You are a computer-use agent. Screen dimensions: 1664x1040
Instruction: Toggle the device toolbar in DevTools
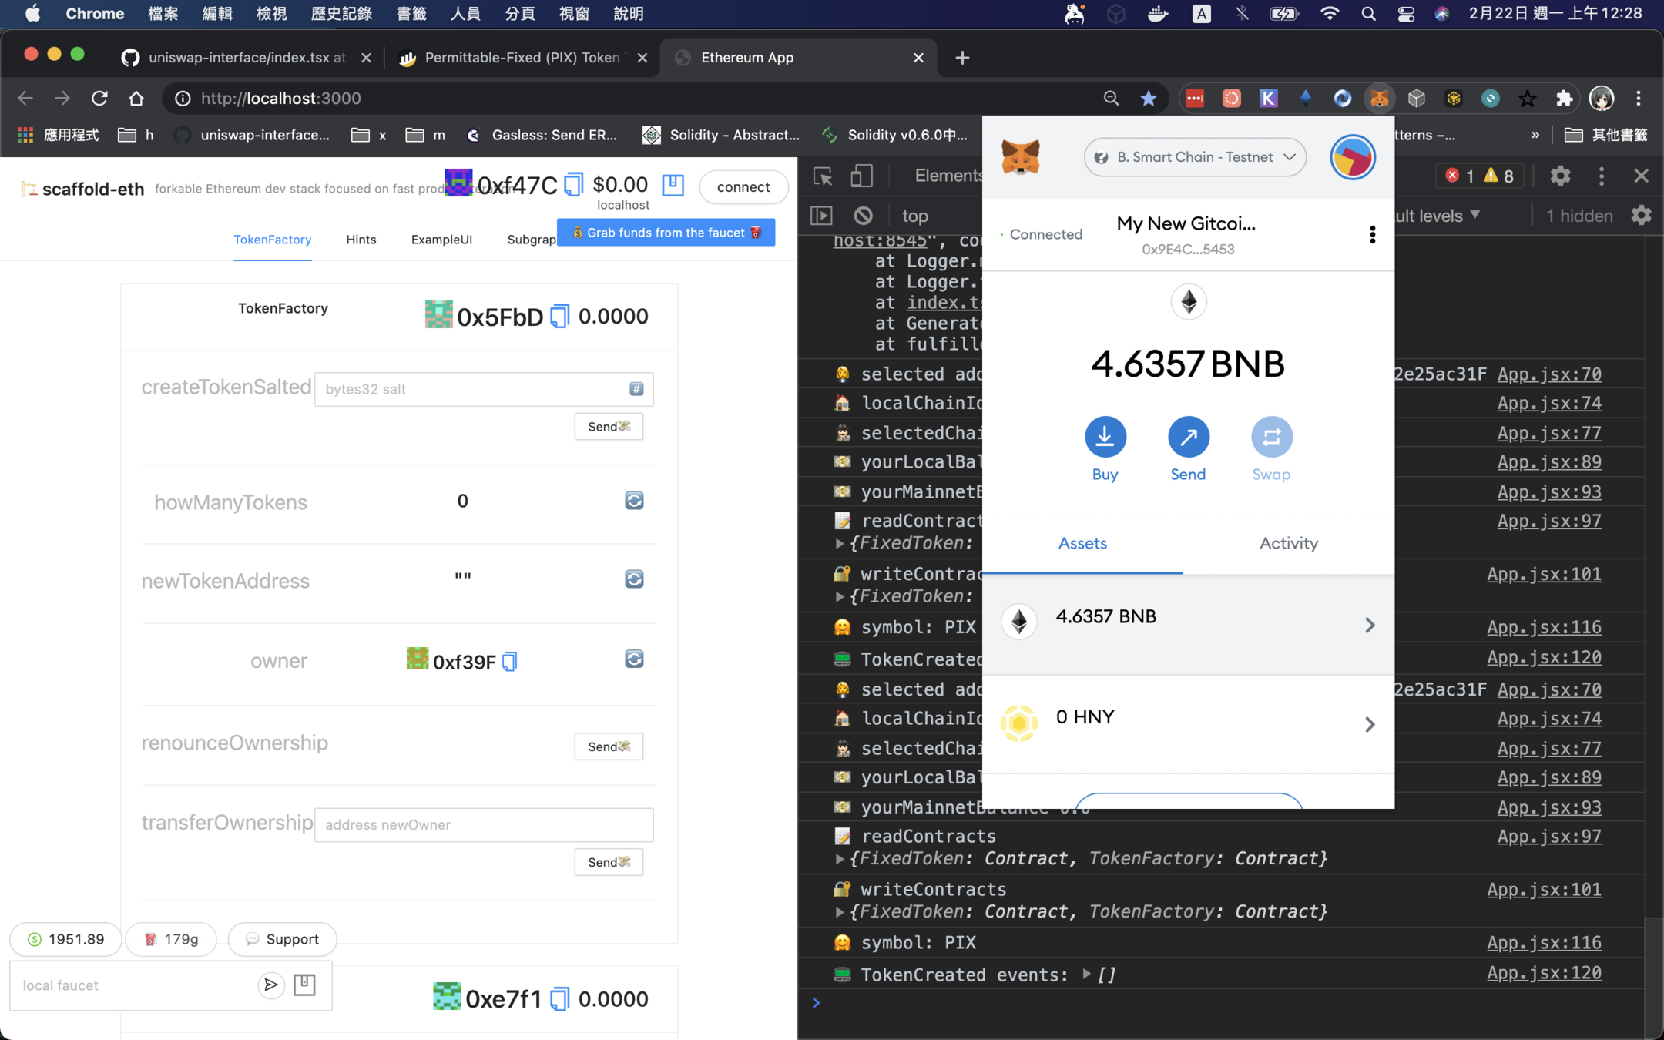(x=861, y=176)
